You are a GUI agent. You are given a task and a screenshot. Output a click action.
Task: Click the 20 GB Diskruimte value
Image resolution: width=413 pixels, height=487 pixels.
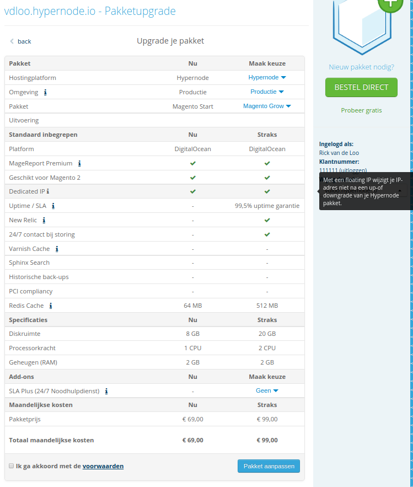pos(267,334)
